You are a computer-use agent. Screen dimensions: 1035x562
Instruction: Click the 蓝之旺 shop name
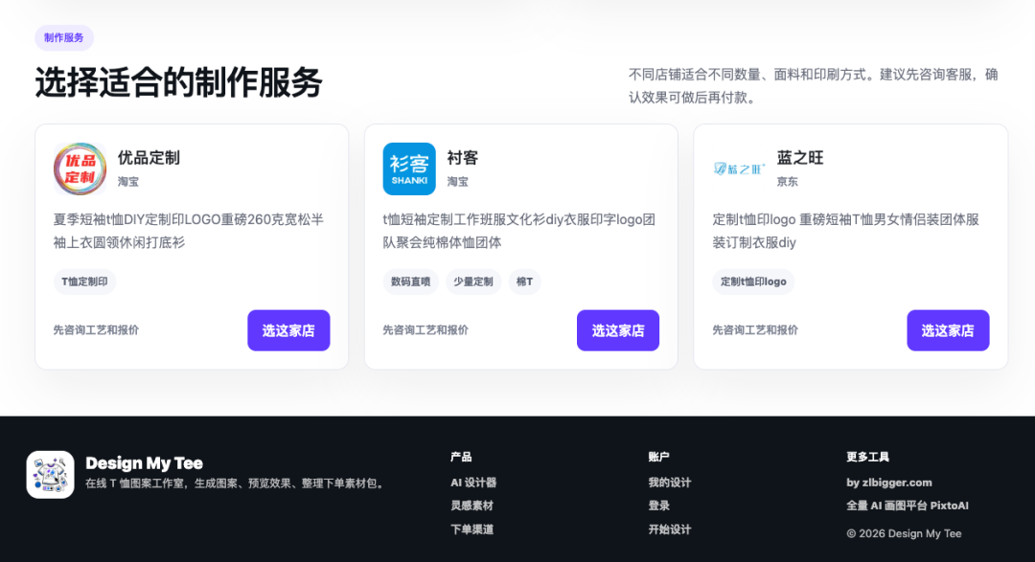(x=800, y=158)
